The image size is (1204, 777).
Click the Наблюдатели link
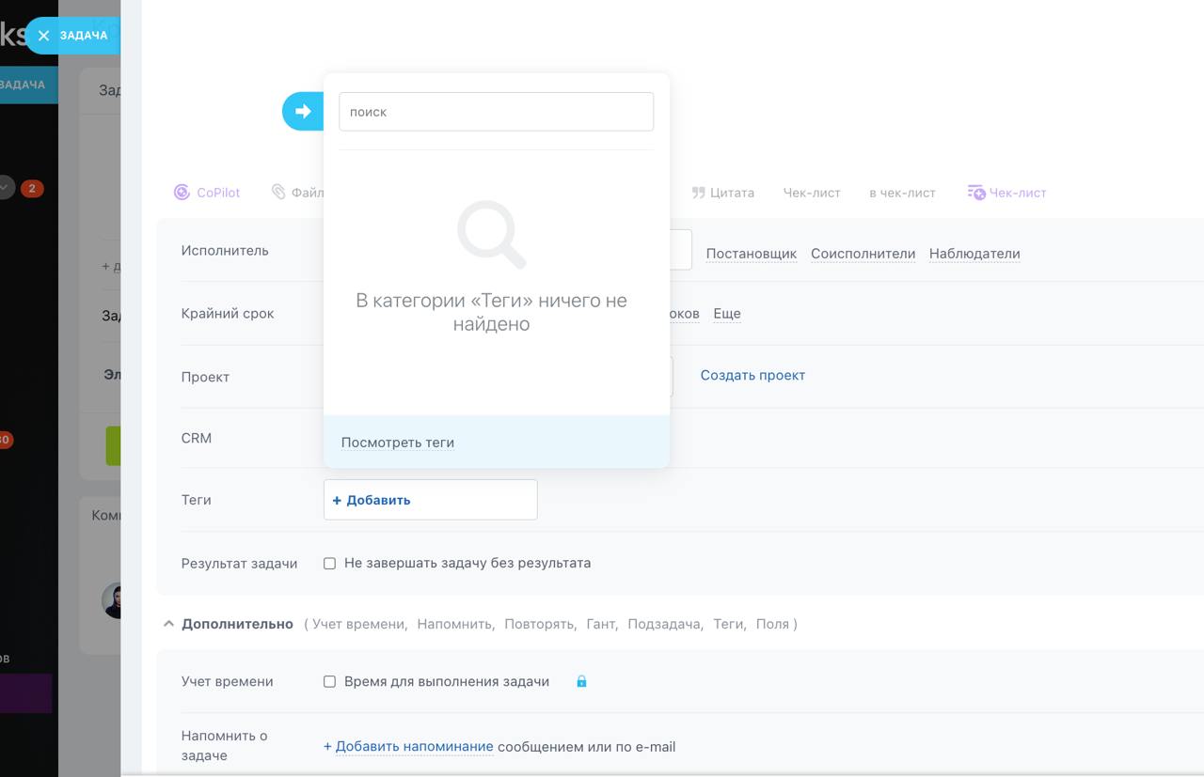[x=974, y=254]
